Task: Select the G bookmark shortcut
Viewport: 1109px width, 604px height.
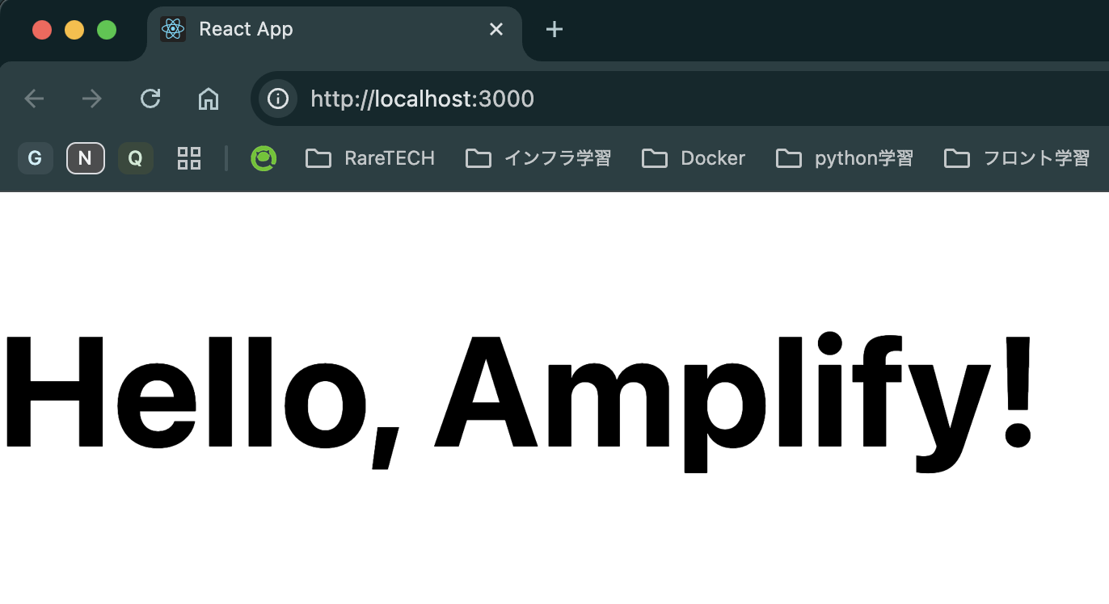Action: point(35,158)
